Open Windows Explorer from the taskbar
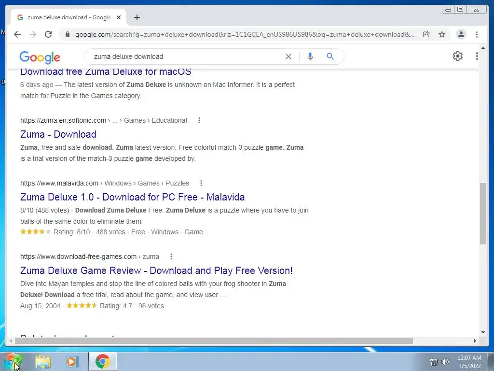 click(43, 362)
